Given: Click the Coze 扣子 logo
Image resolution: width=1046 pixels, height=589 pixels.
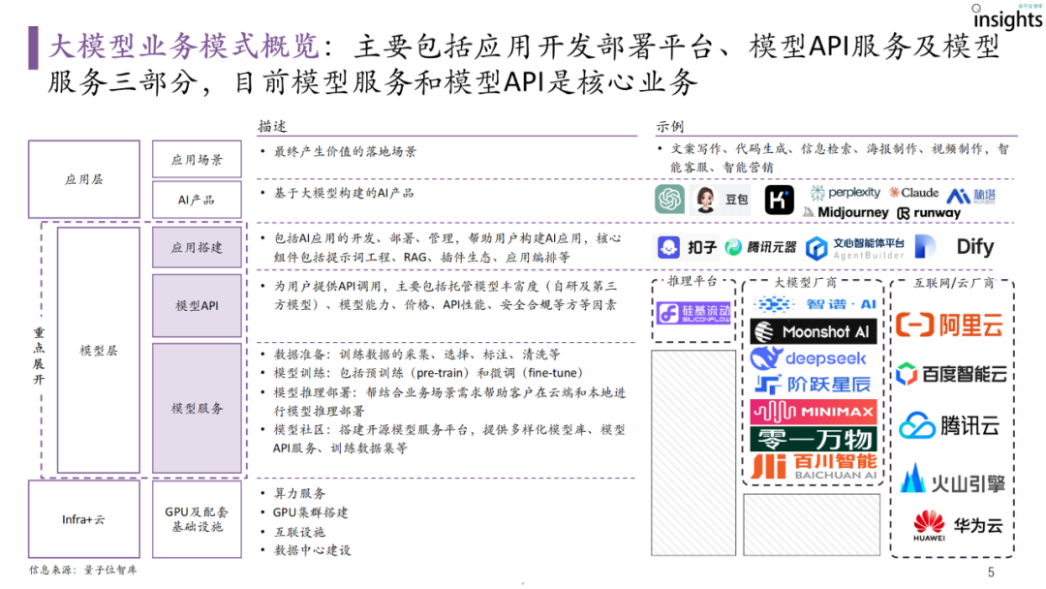Looking at the screenshot, I should [687, 247].
